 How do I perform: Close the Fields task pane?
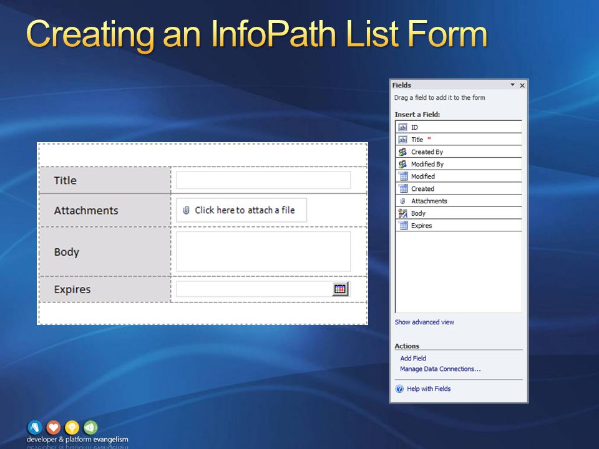[522, 85]
